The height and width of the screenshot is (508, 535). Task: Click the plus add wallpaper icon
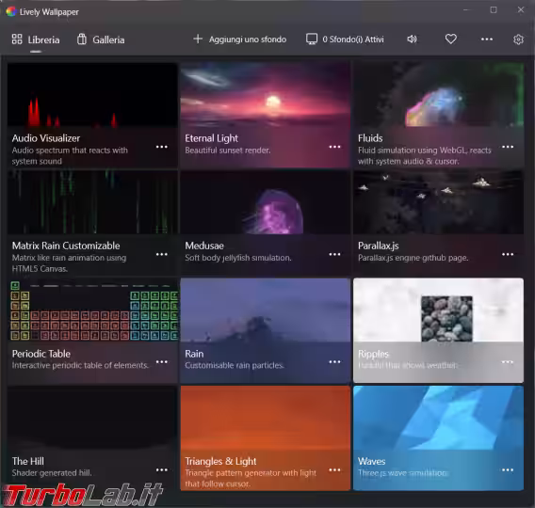198,39
